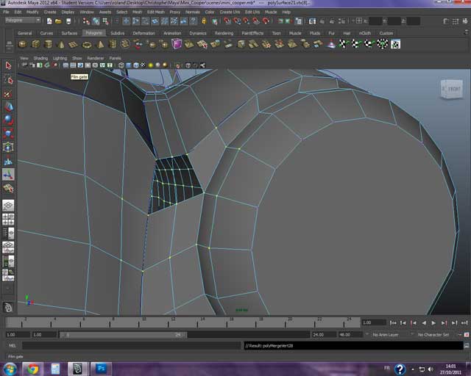Open Single Perspective View layout
This screenshot has height=376, width=471.
pos(8,206)
